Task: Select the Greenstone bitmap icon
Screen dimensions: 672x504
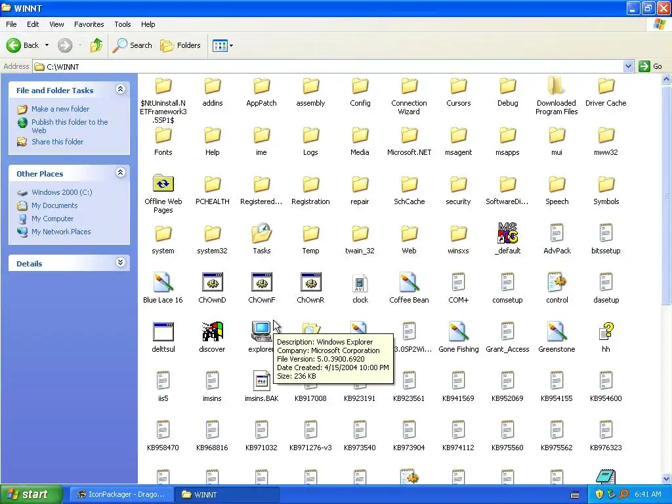Action: tap(556, 331)
